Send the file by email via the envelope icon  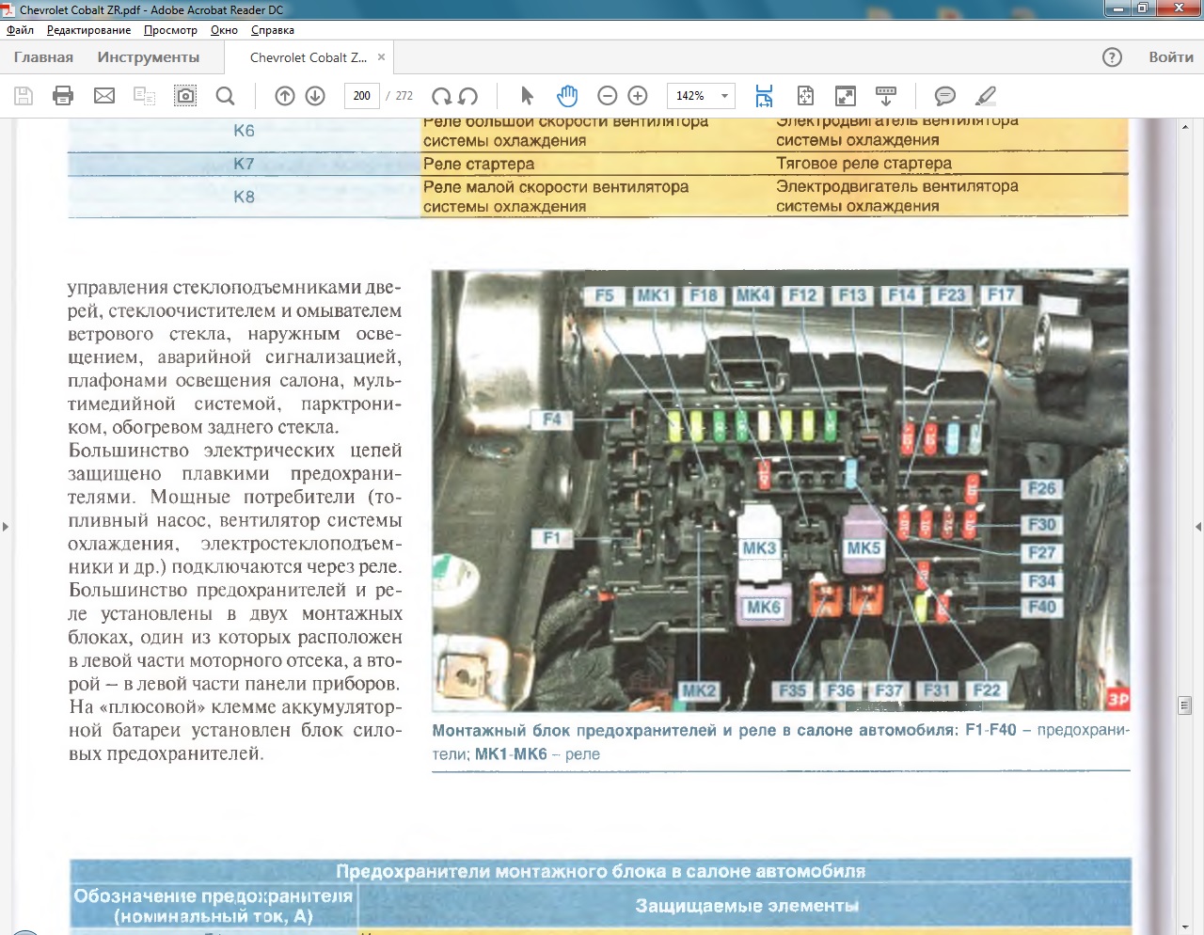click(x=104, y=96)
